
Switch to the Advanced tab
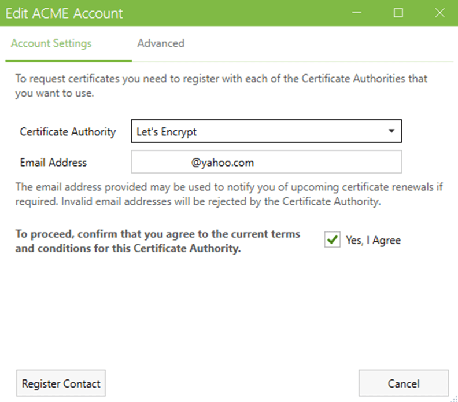coord(161,43)
